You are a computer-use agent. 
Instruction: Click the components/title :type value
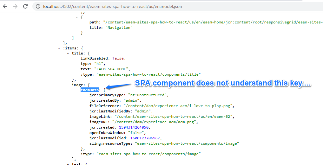coord(148,74)
